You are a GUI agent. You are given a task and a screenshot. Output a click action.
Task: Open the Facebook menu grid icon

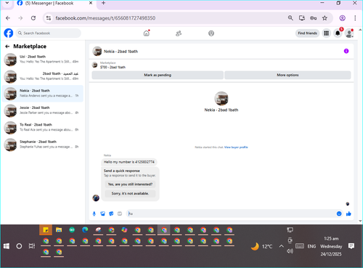click(326, 33)
